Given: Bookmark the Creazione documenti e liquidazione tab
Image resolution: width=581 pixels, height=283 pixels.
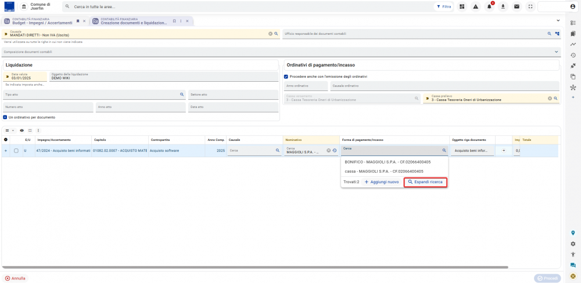Looking at the screenshot, I should click(x=174, y=21).
